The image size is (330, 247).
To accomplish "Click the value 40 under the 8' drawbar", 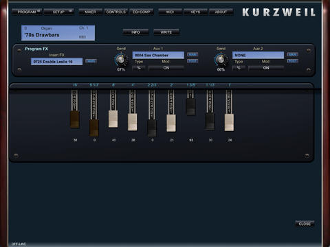I will (x=113, y=140).
